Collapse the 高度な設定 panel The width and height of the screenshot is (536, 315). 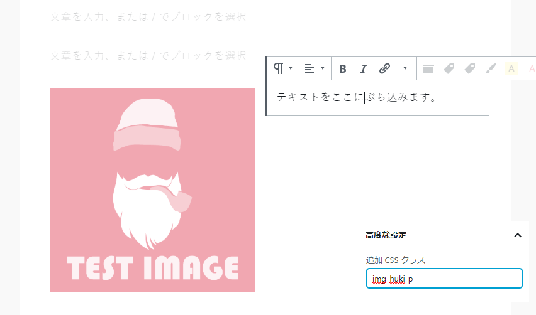click(x=518, y=235)
